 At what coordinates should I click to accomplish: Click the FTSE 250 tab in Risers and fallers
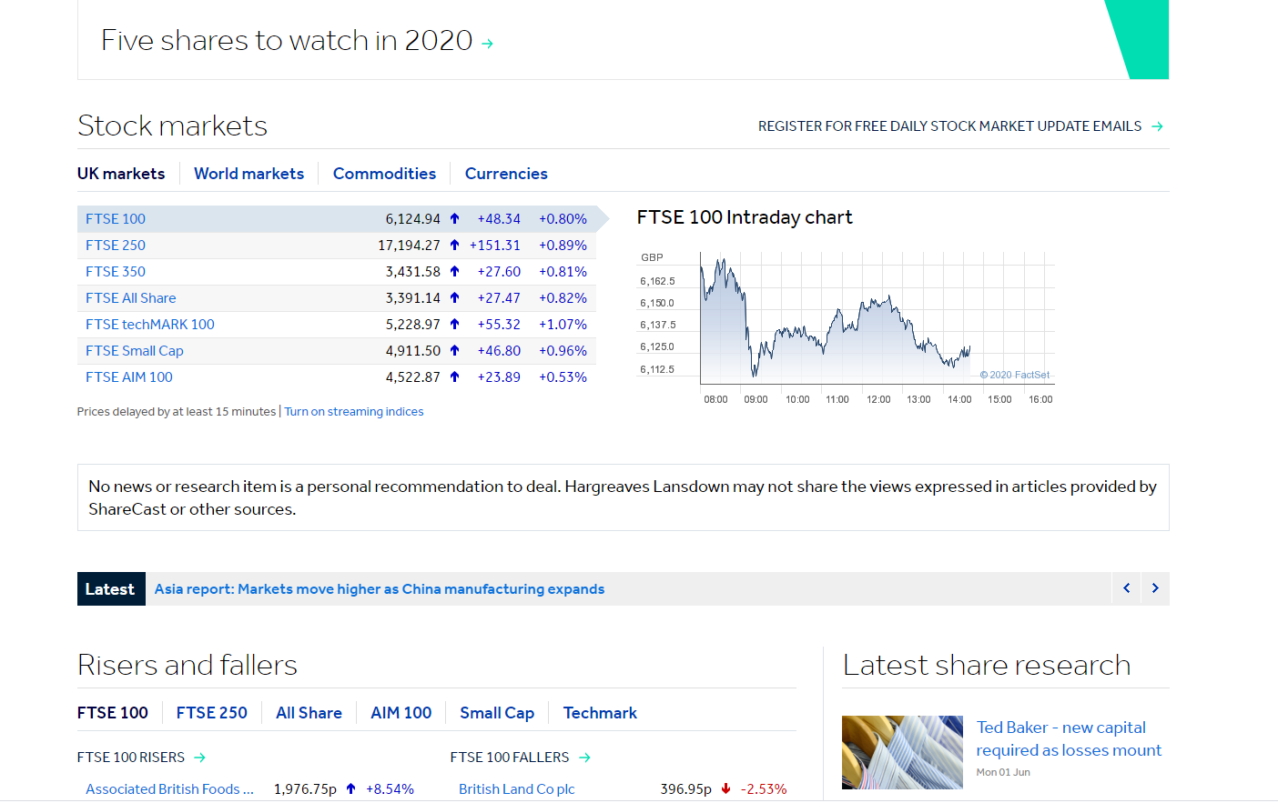click(x=211, y=713)
